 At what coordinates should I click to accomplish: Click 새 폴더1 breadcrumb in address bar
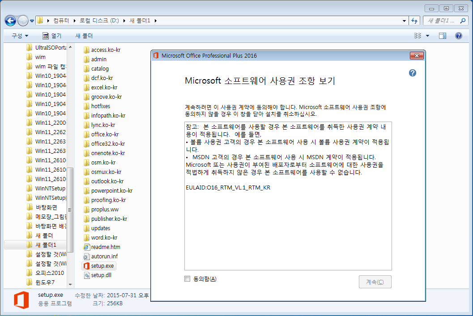[x=140, y=21]
